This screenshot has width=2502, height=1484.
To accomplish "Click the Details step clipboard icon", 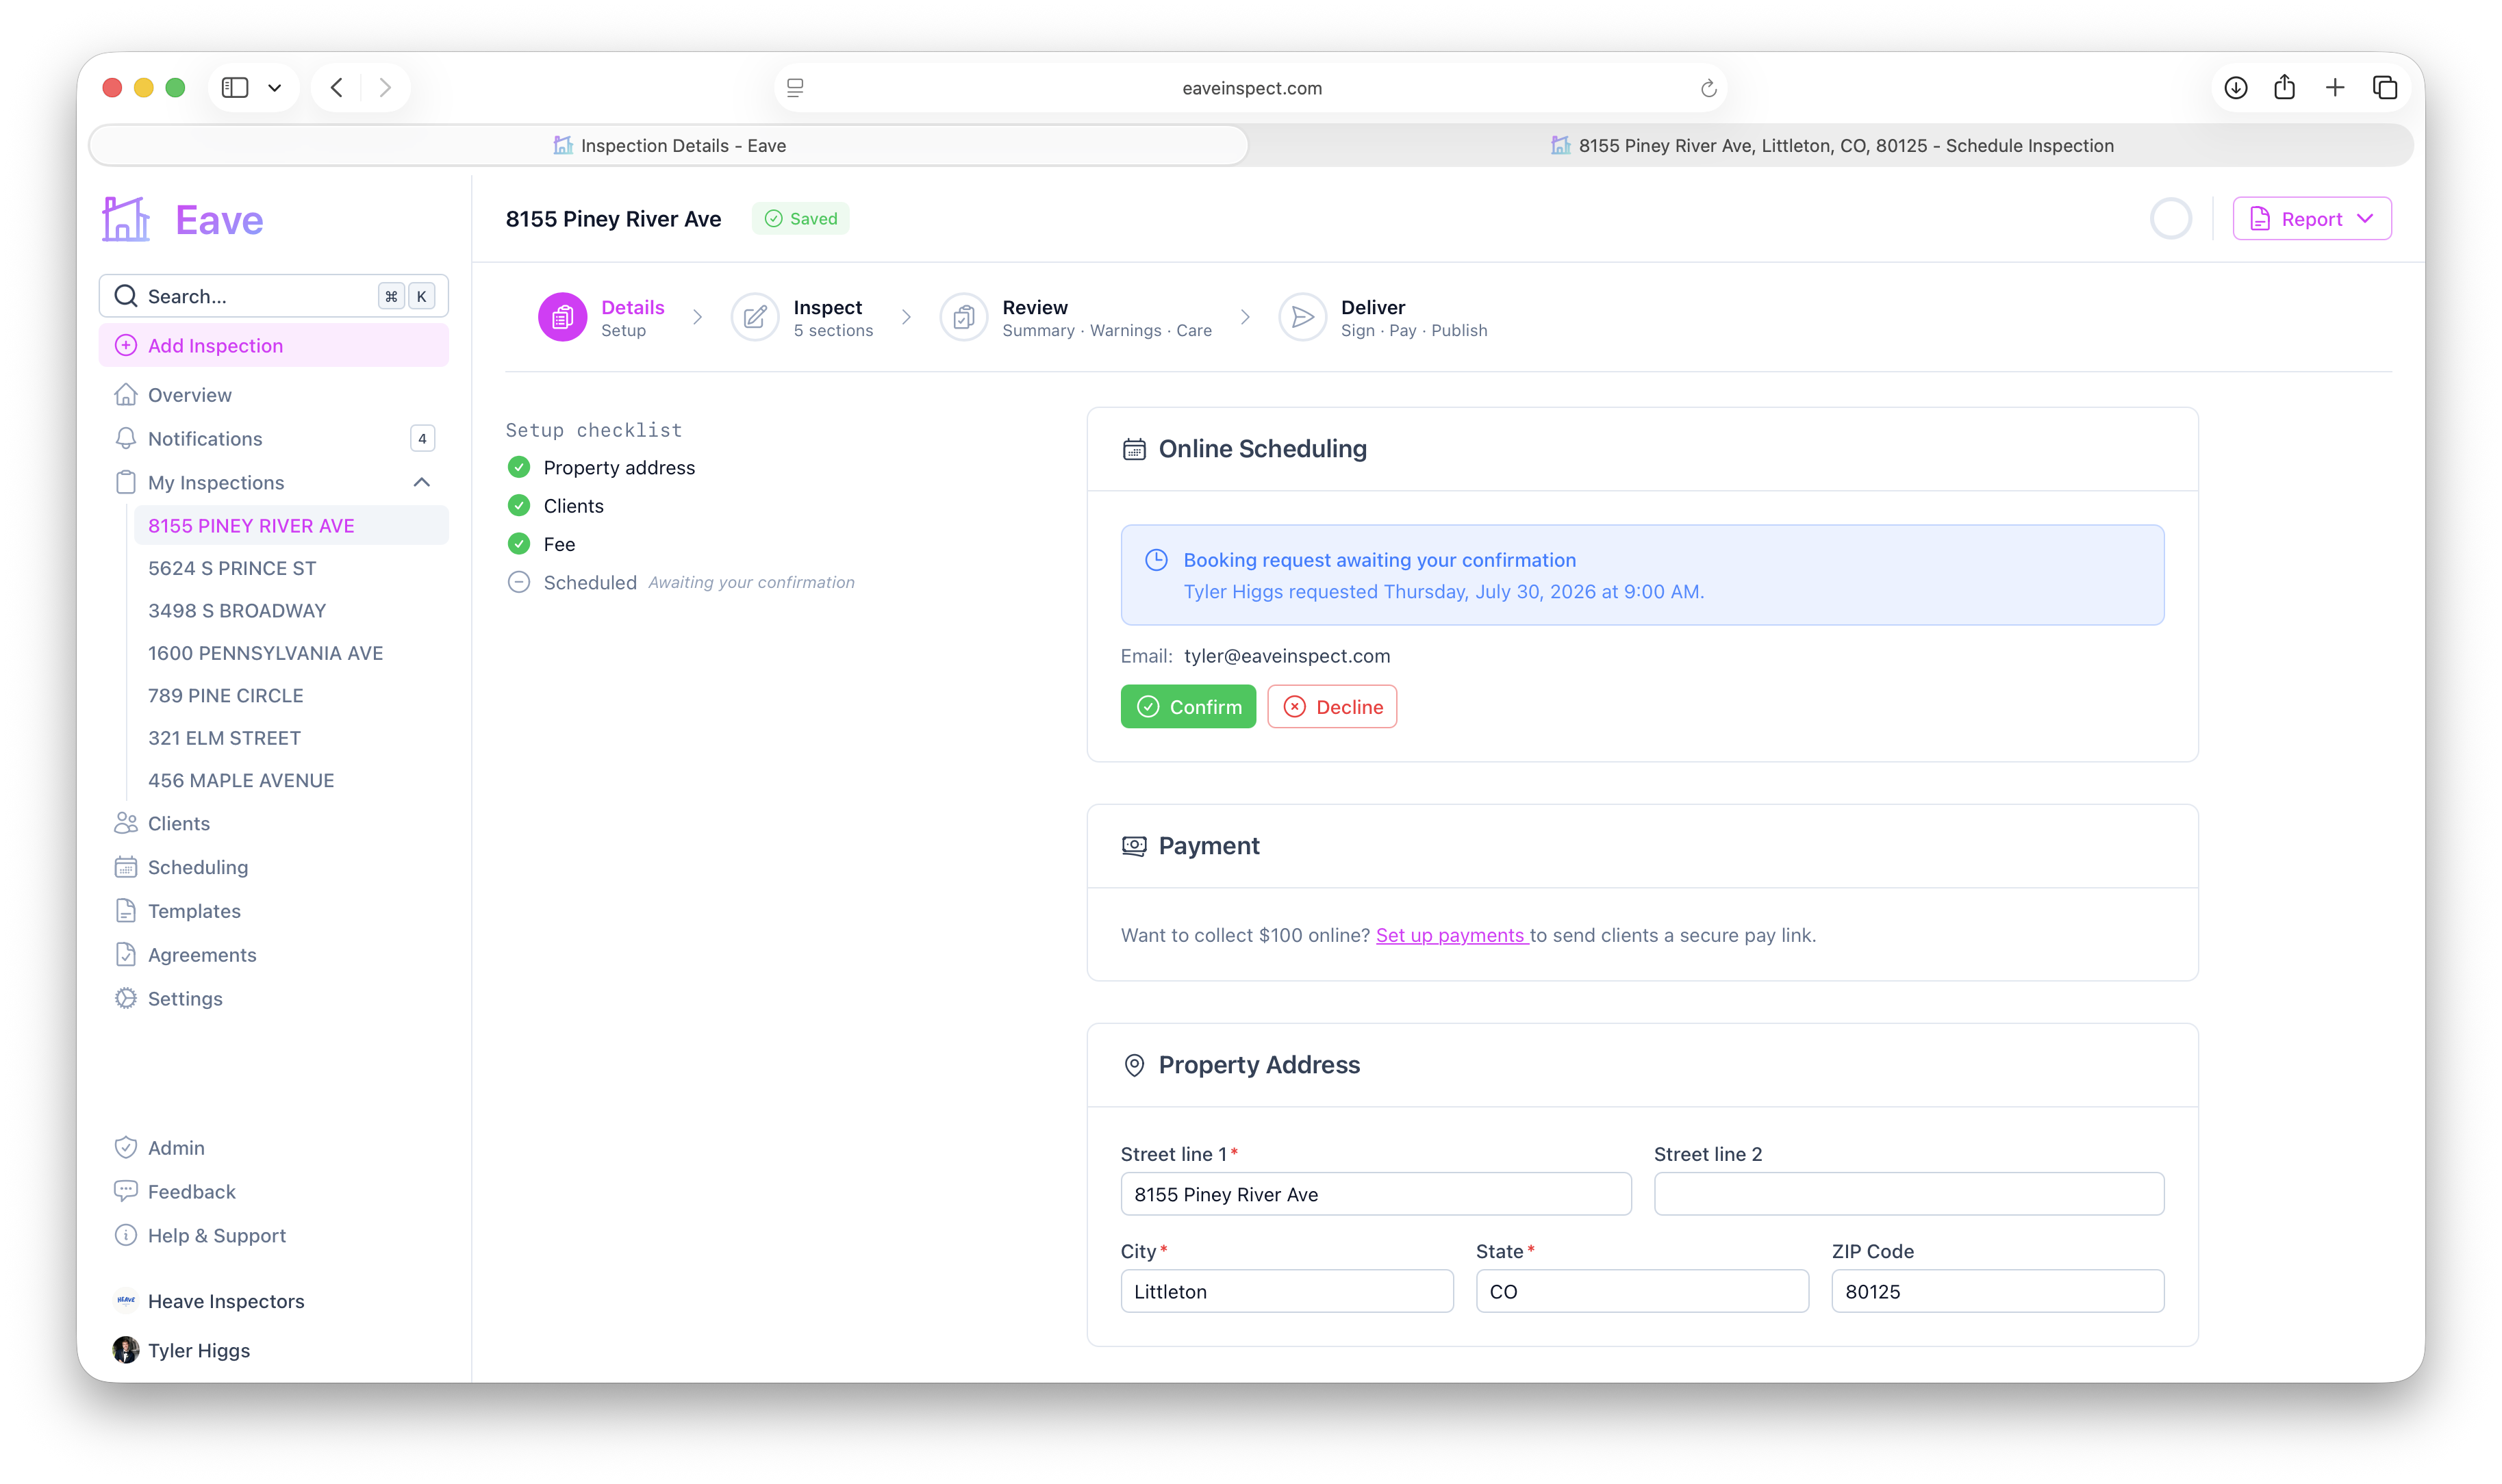I will click(x=563, y=318).
